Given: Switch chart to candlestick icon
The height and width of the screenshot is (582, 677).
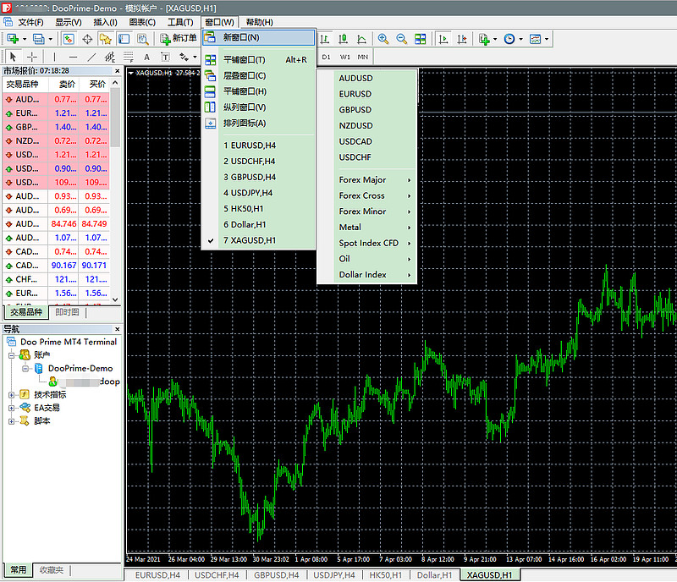Looking at the screenshot, I should (344, 39).
